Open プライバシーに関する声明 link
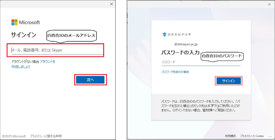 point(46,136)
